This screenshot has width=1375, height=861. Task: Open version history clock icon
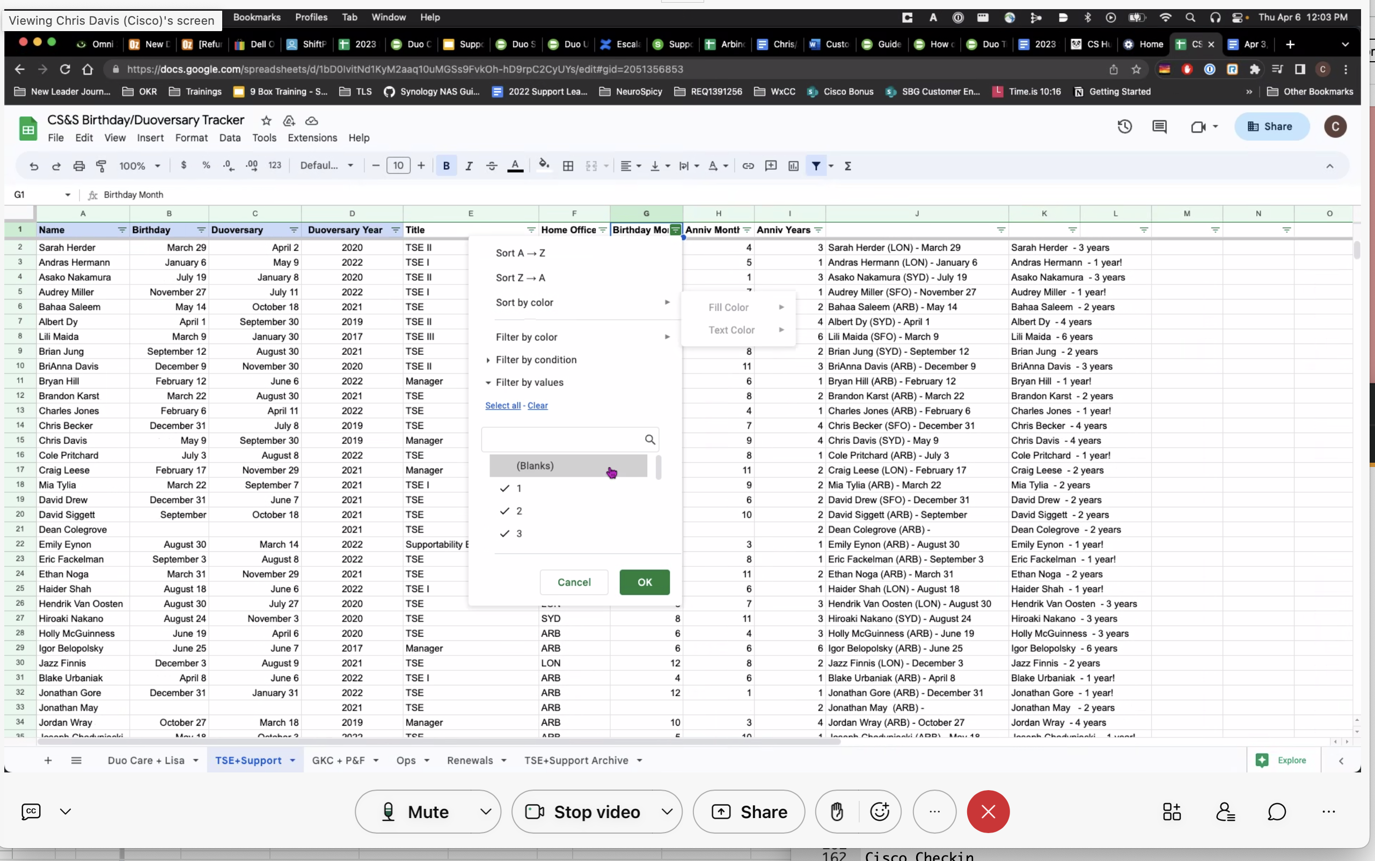point(1124,127)
